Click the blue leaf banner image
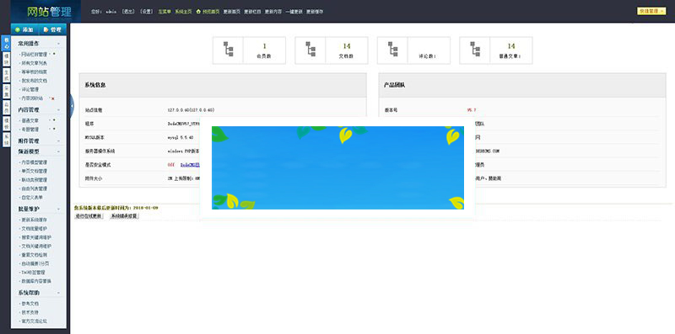The width and height of the screenshot is (675, 334). pos(337,167)
